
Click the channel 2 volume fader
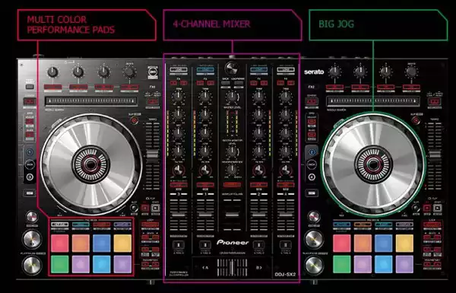click(258, 215)
